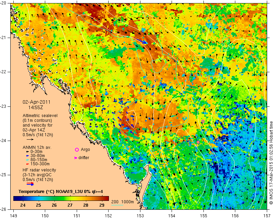Click the longitude axis label '149'
Viewport: 274px width, 219px height.
13,216
